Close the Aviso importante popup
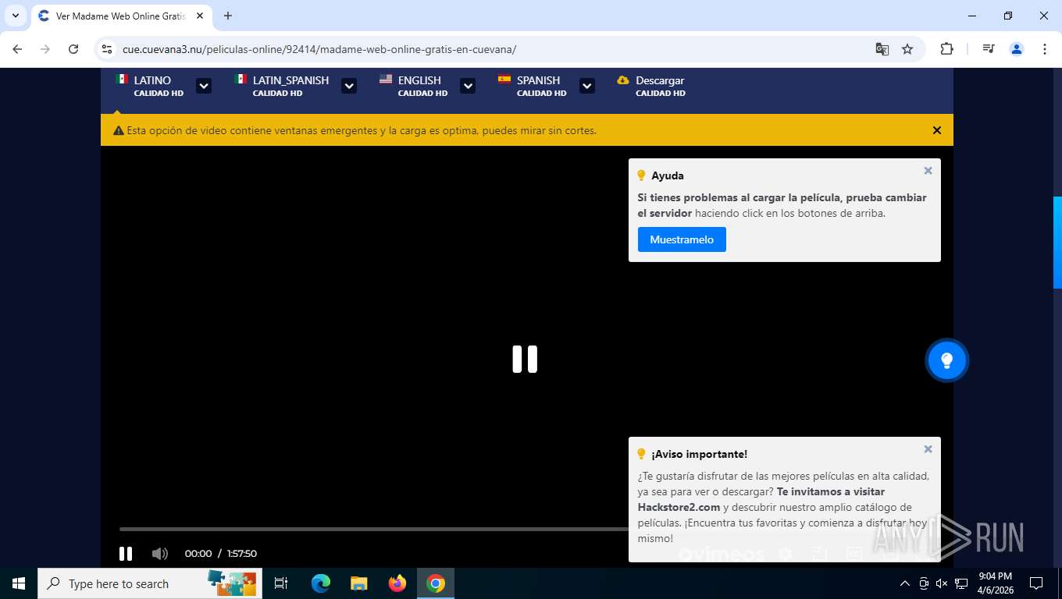This screenshot has height=599, width=1062. pyautogui.click(x=928, y=449)
